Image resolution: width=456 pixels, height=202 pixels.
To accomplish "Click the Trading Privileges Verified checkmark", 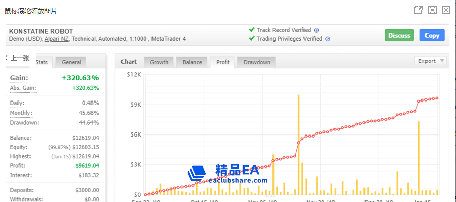I will pos(252,38).
